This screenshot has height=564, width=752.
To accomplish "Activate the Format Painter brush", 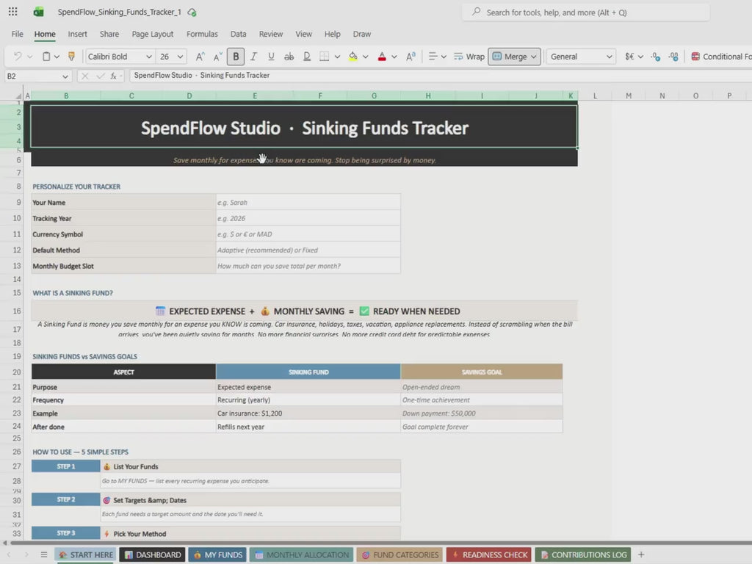I will click(71, 57).
